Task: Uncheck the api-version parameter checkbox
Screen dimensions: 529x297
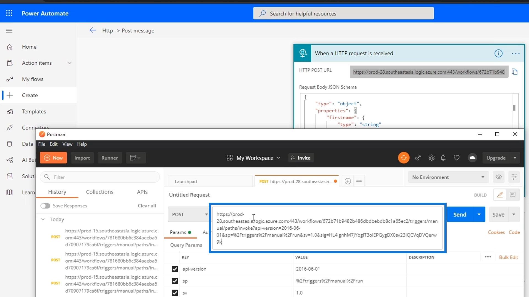Action: tap(175, 269)
